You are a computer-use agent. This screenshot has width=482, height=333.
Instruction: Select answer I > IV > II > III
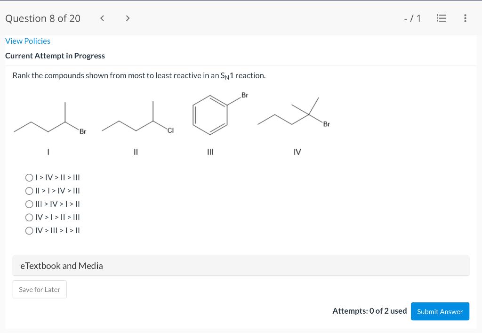[x=29, y=178]
